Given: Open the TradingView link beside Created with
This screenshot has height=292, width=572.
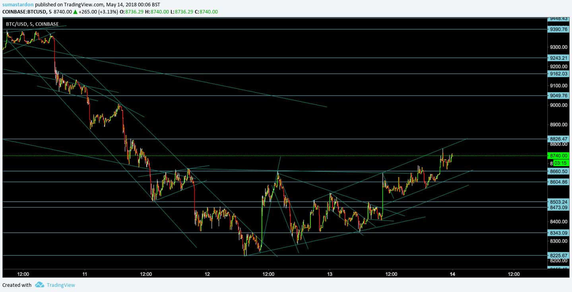Looking at the screenshot, I should 61,285.
